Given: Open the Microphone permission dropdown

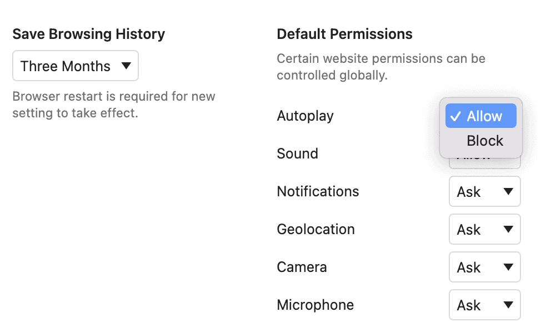Looking at the screenshot, I should [x=484, y=305].
